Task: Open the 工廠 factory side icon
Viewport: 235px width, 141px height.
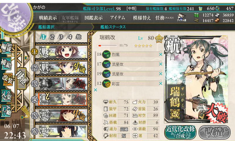Action: (x=6, y=111)
